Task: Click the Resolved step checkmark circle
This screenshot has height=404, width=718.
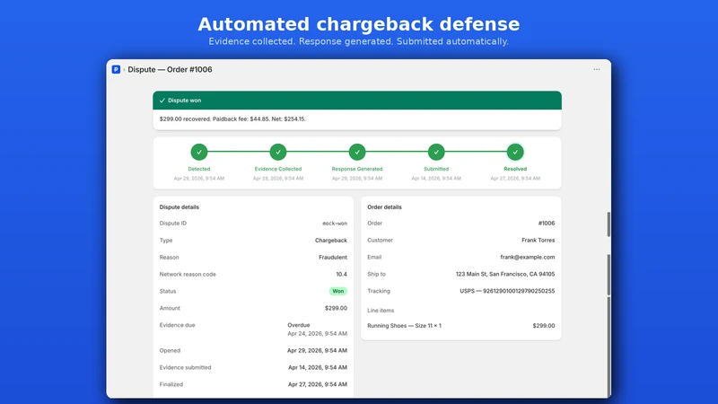Action: pyautogui.click(x=515, y=152)
